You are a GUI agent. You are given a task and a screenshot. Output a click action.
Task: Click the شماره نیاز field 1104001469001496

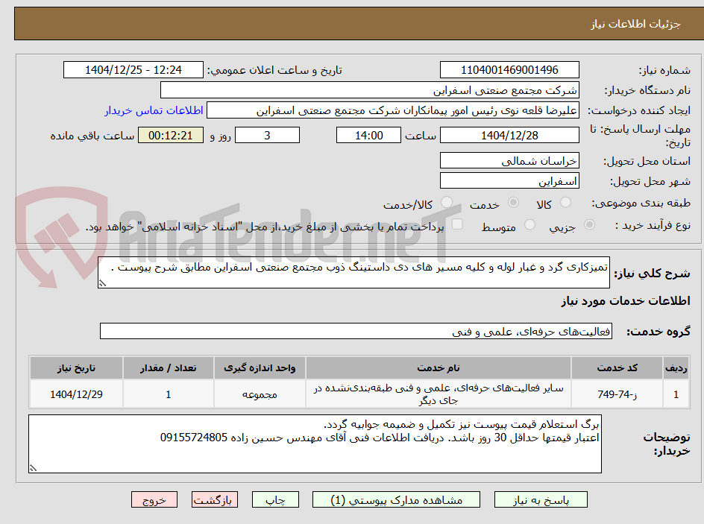pos(509,70)
